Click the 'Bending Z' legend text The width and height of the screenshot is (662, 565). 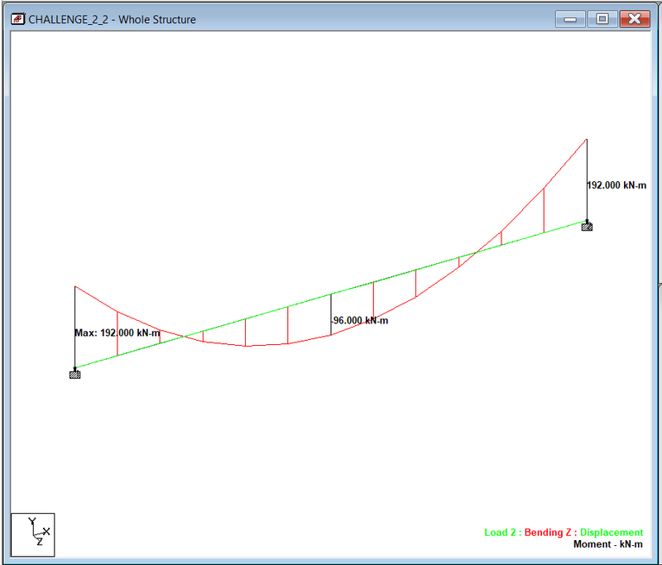pyautogui.click(x=548, y=533)
